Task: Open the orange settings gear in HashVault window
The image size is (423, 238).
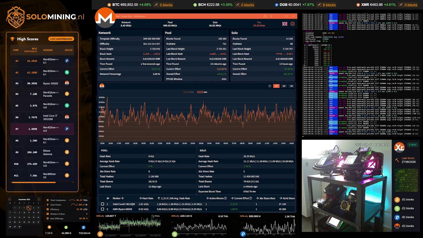Action: [292, 24]
